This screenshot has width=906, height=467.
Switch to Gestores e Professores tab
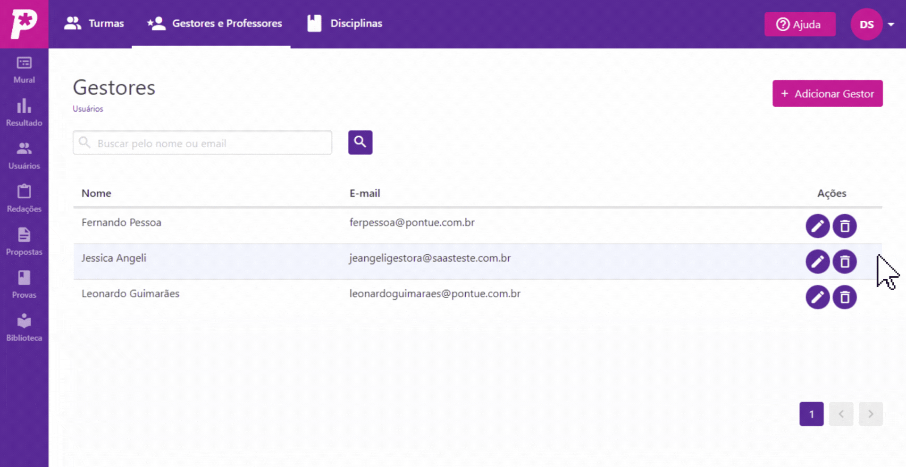tap(211, 24)
